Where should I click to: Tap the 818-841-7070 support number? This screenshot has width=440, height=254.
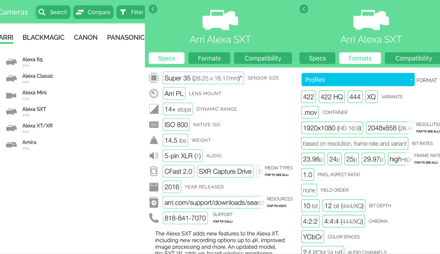point(185,218)
